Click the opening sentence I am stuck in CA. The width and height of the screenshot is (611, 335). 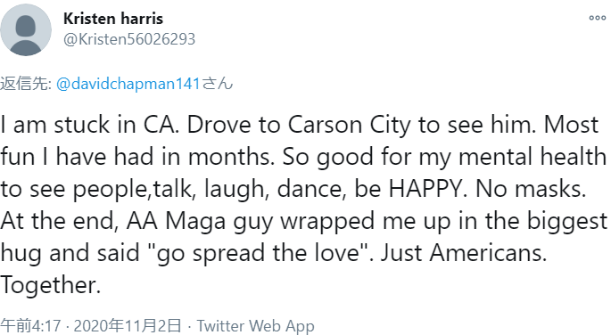click(x=89, y=125)
